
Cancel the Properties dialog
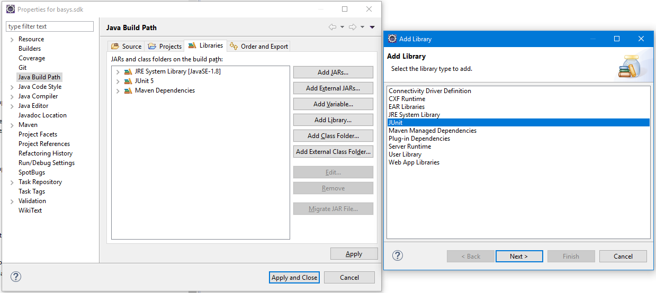(x=349, y=277)
